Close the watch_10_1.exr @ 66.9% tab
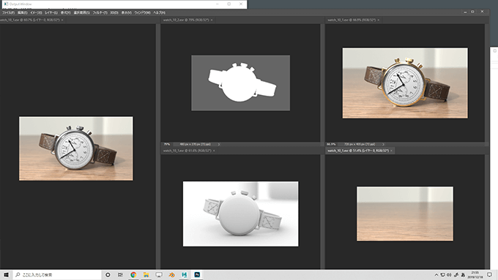This screenshot has width=498, height=280. click(379, 20)
